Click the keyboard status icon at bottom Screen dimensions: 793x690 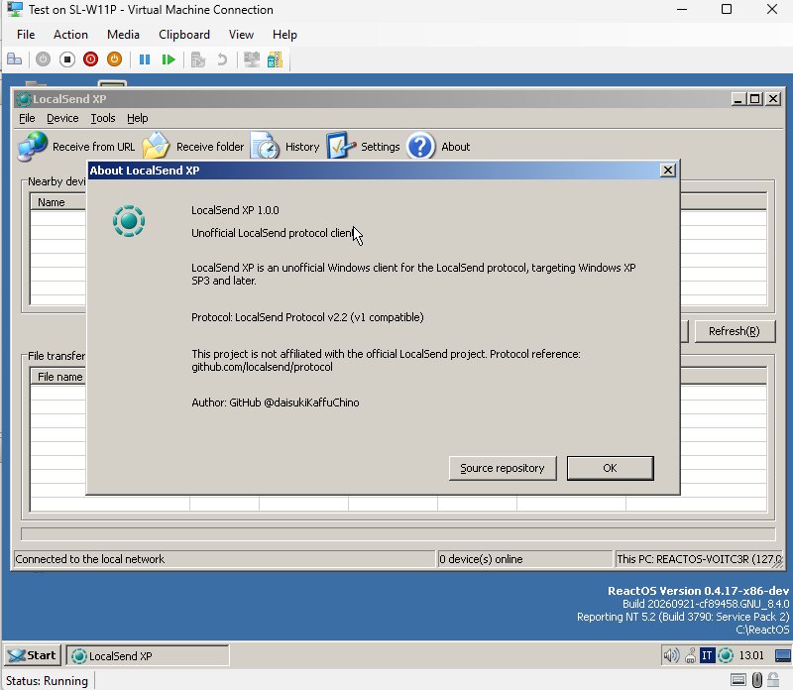point(738,680)
